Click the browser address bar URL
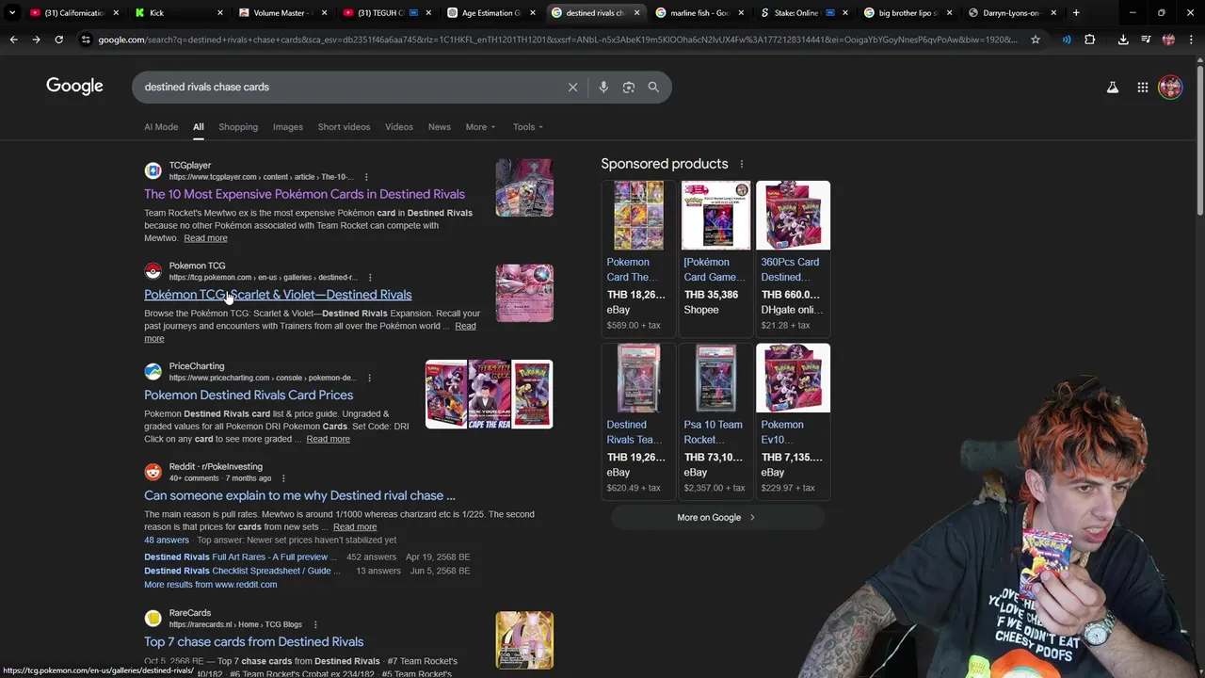The height and width of the screenshot is (678, 1205). tap(555, 40)
